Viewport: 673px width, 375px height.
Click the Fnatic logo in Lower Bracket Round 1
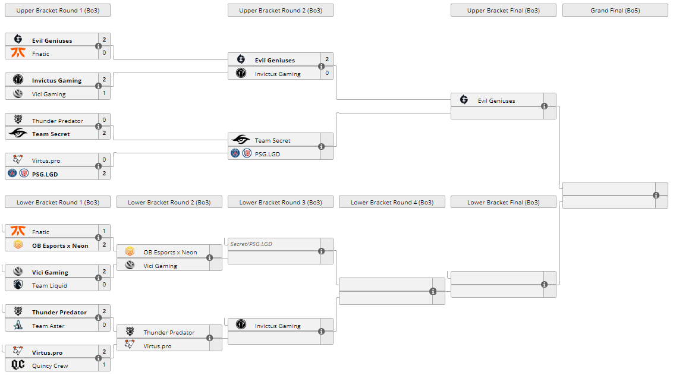pos(18,232)
